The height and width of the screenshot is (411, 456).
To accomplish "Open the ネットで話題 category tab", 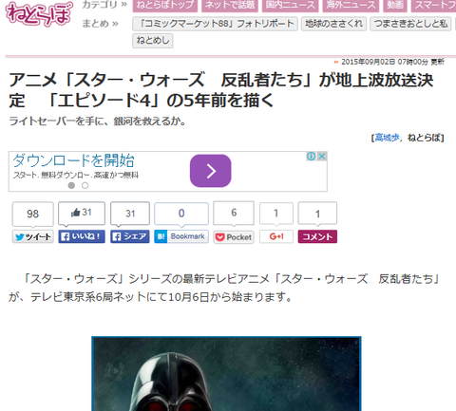I will 230,6.
